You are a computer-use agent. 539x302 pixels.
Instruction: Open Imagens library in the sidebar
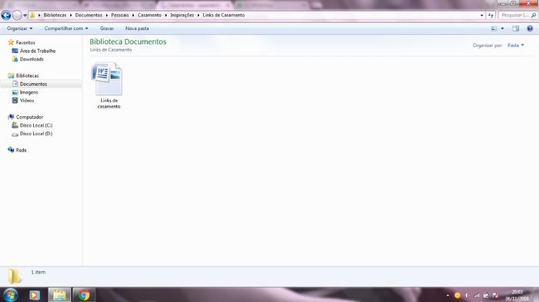[29, 92]
